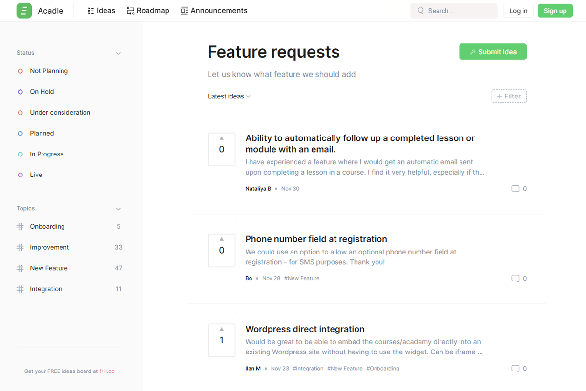The width and height of the screenshot is (586, 391).
Task: Click the Acadle green logo icon
Action: [x=24, y=11]
